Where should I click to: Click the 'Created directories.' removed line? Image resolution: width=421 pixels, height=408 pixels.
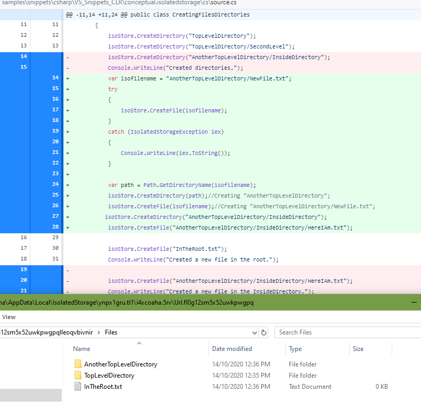[175, 68]
